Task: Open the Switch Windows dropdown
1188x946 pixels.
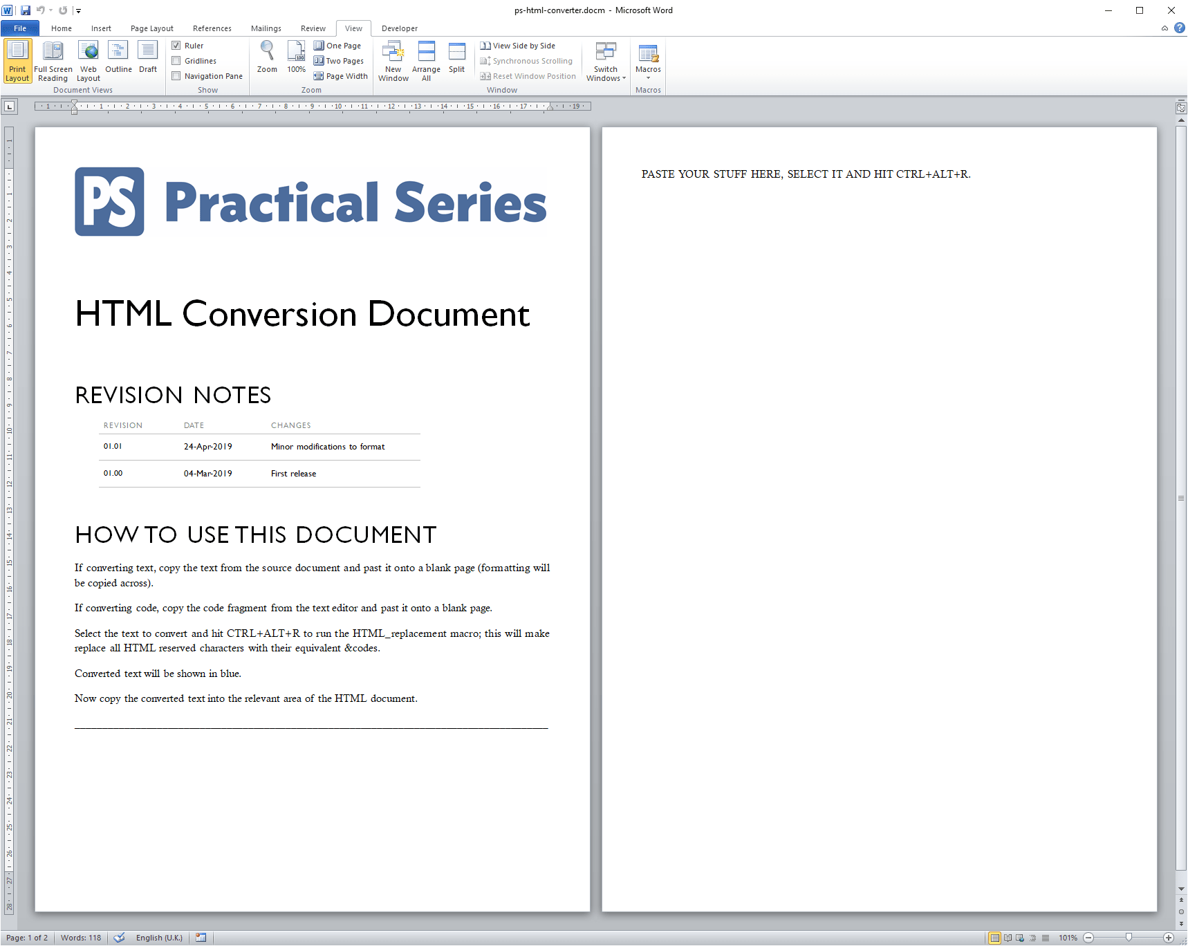Action: tap(606, 61)
